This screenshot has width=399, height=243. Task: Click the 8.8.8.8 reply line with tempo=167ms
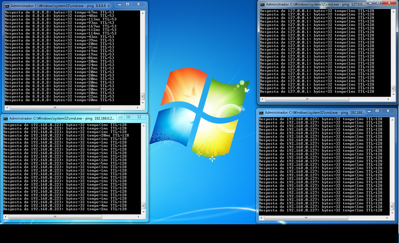pyautogui.click(x=60, y=26)
